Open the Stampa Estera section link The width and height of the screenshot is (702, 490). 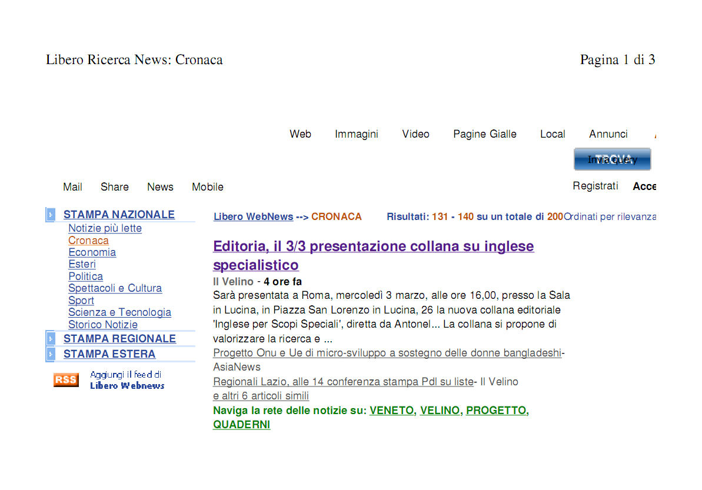(109, 354)
